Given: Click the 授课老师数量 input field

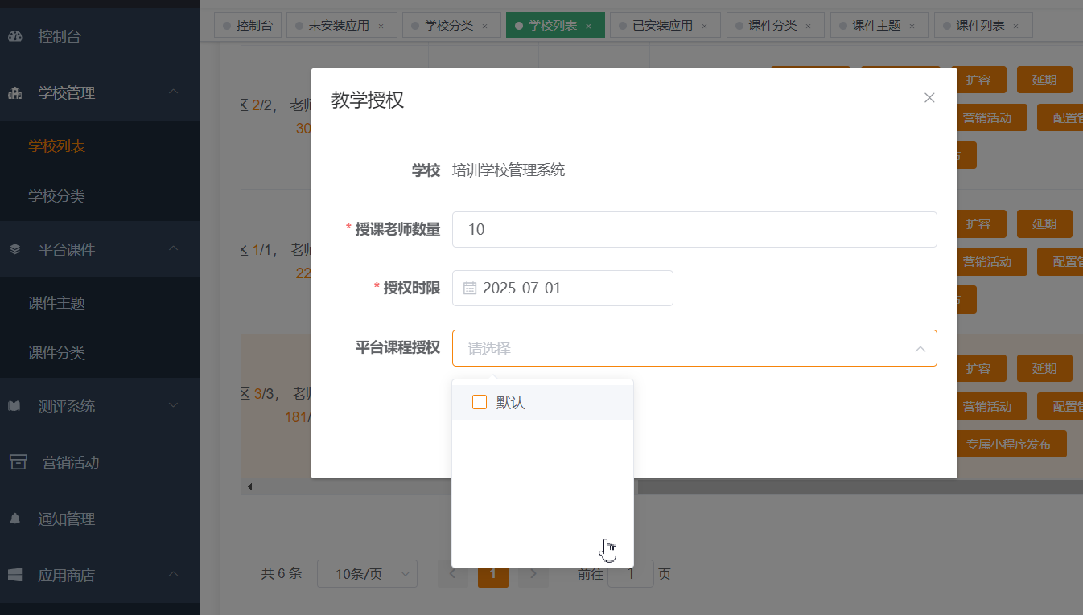Looking at the screenshot, I should click(x=694, y=229).
